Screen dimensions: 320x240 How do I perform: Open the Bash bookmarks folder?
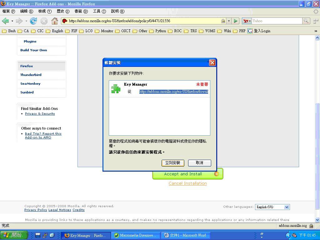coord(8,31)
